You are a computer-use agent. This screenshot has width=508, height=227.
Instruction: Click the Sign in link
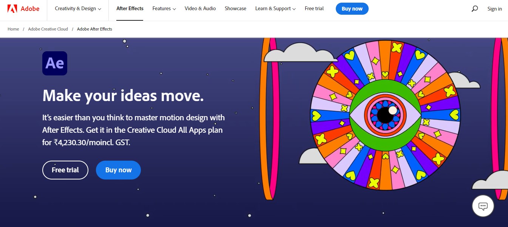(494, 8)
